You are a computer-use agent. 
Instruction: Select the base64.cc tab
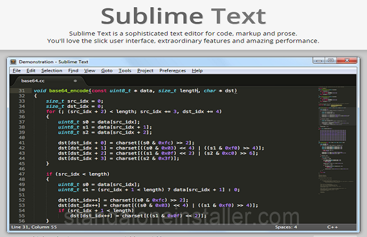49,81
